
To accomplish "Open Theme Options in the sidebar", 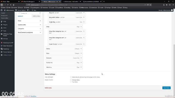I will pyautogui.click(x=7, y=52).
